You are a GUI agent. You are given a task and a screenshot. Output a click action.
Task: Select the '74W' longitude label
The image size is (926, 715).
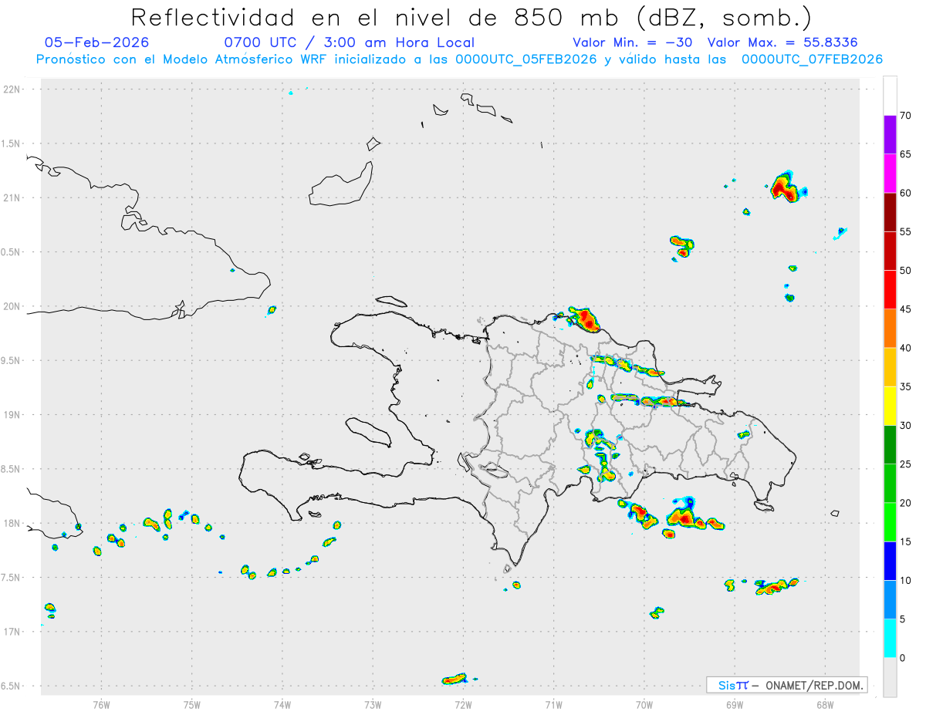point(282,704)
